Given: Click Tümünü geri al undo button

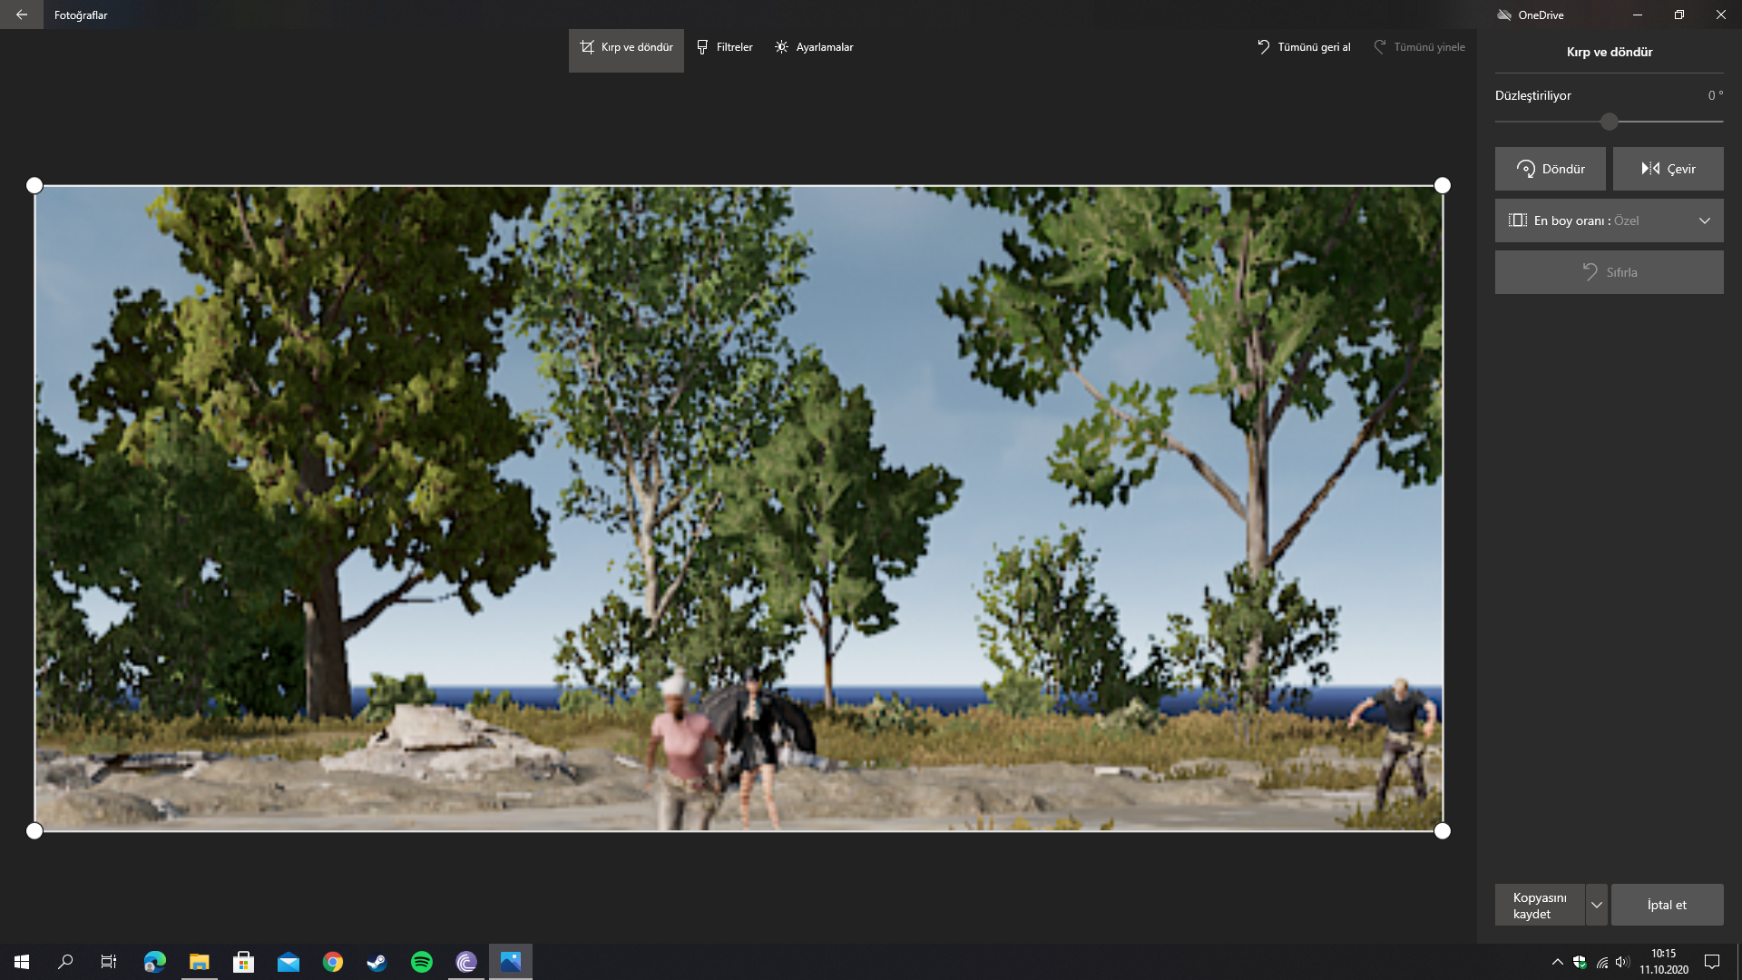Looking at the screenshot, I should pos(1303,47).
